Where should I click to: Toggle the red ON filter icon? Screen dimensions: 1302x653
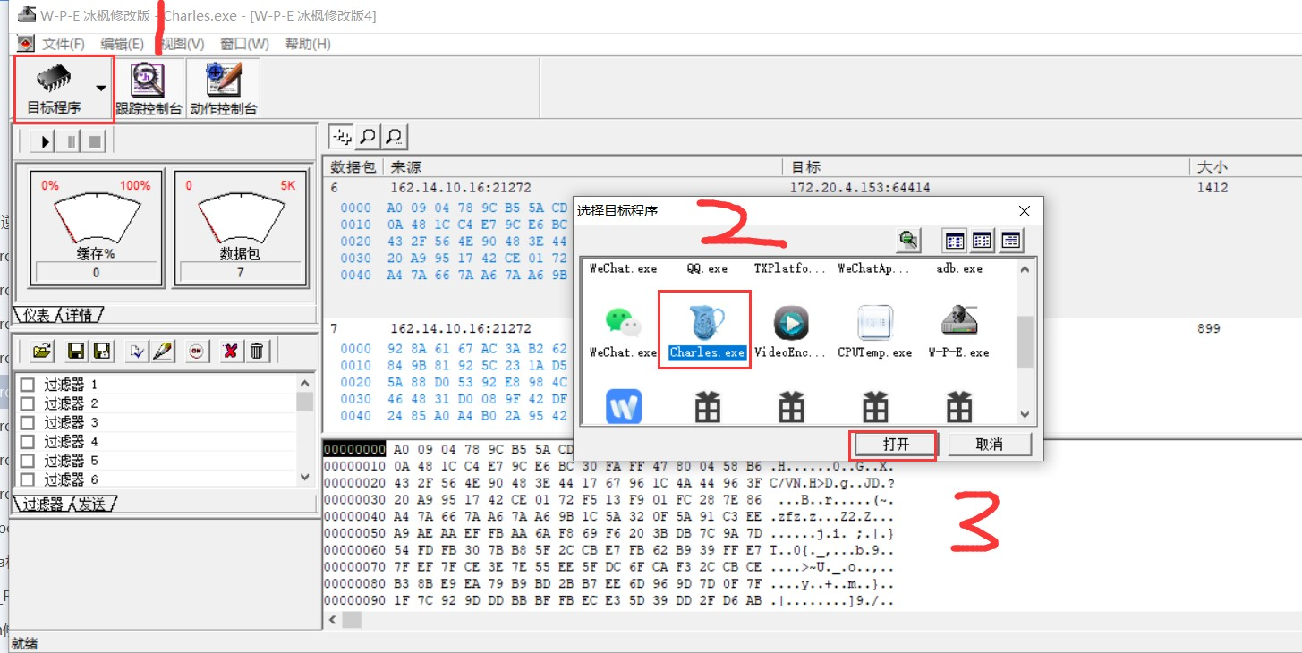click(196, 351)
